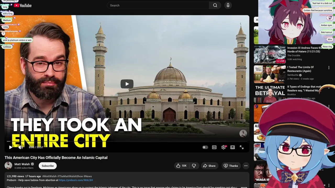
Task: Click the video title 'This American City Has Officially'
Action: coord(56,158)
